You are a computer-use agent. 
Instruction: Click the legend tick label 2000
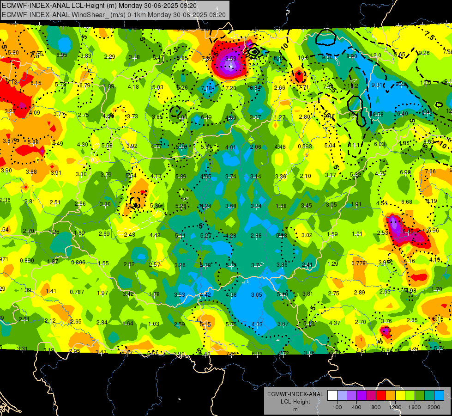(434, 407)
